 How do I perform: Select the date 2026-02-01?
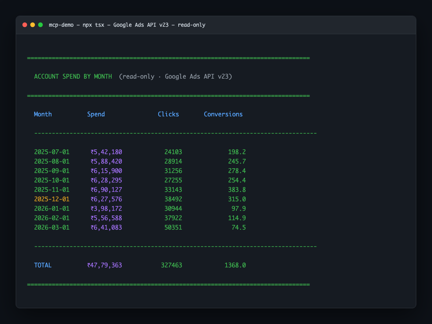pos(52,218)
